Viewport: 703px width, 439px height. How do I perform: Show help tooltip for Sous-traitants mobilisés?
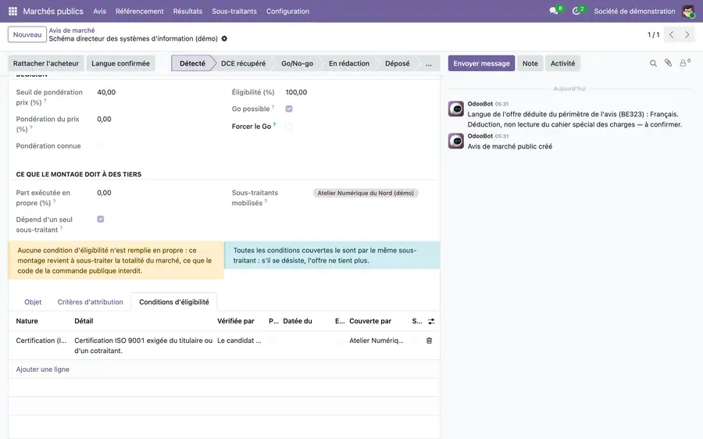pos(266,202)
